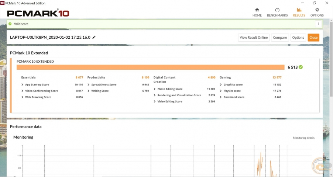Click the Physics score value 17 274
The height and width of the screenshot is (177, 333).
pos(277,91)
